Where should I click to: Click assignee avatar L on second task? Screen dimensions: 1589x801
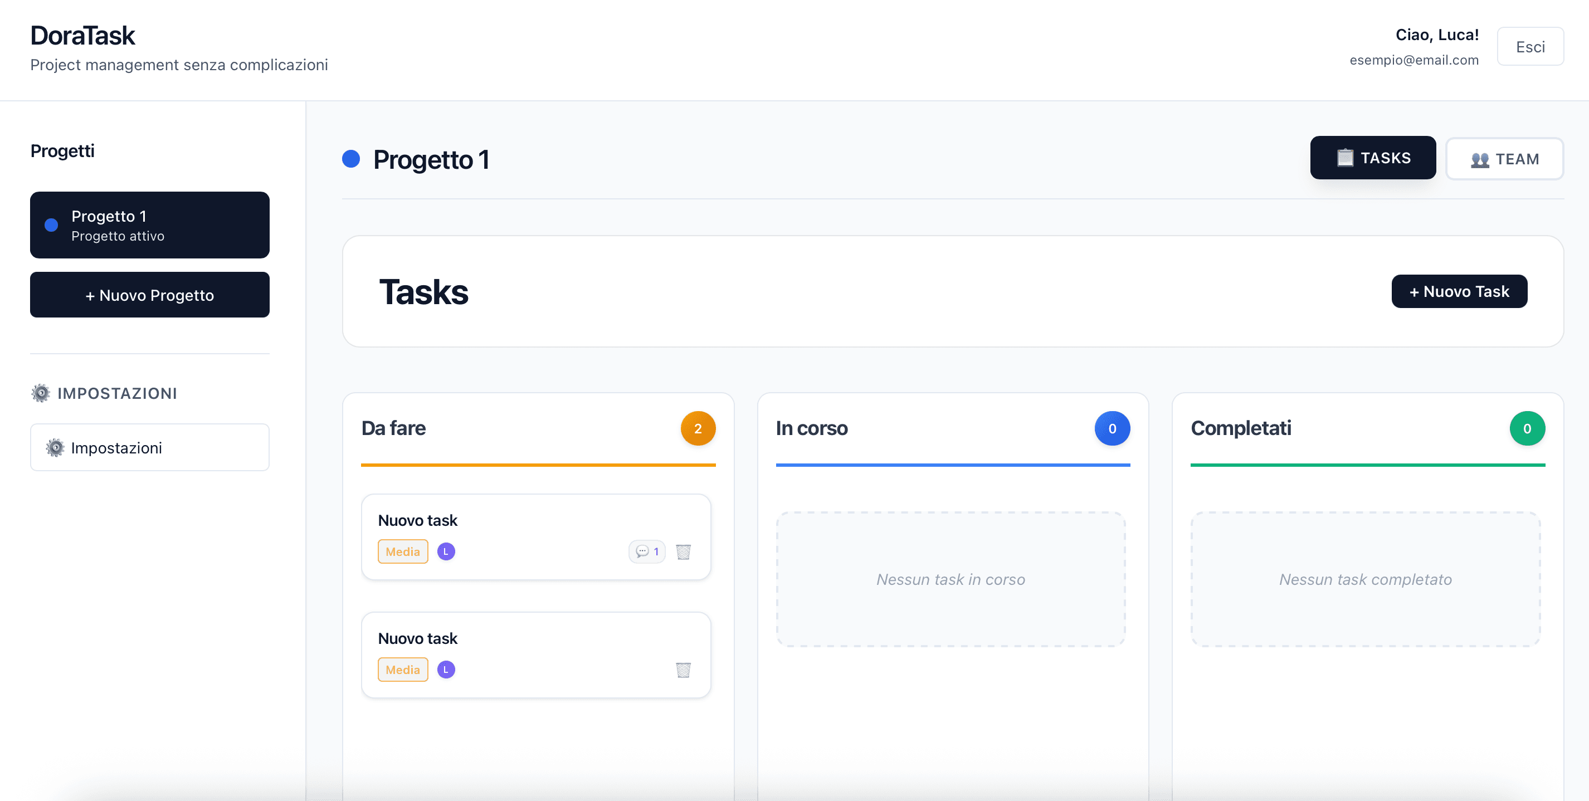coord(446,670)
